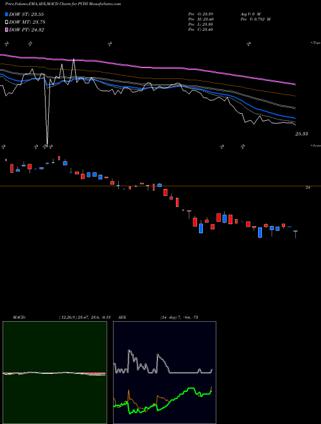The image size is (321, 424).
Task: Open the green MACD indicator chart
Action: (55, 373)
